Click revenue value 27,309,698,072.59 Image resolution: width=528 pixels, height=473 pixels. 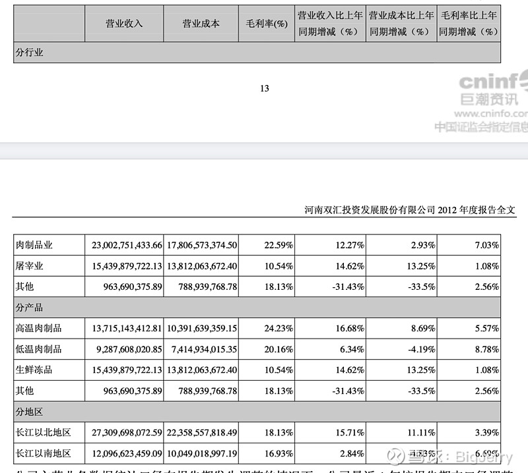coord(127,432)
